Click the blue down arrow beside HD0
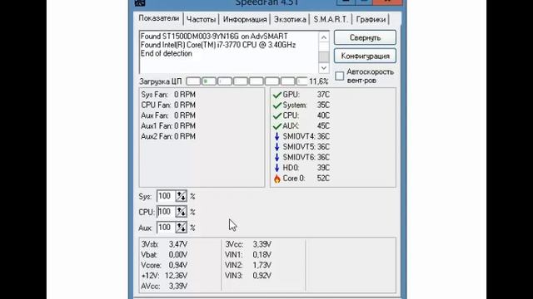Image resolution: width=533 pixels, height=299 pixels. tap(276, 168)
